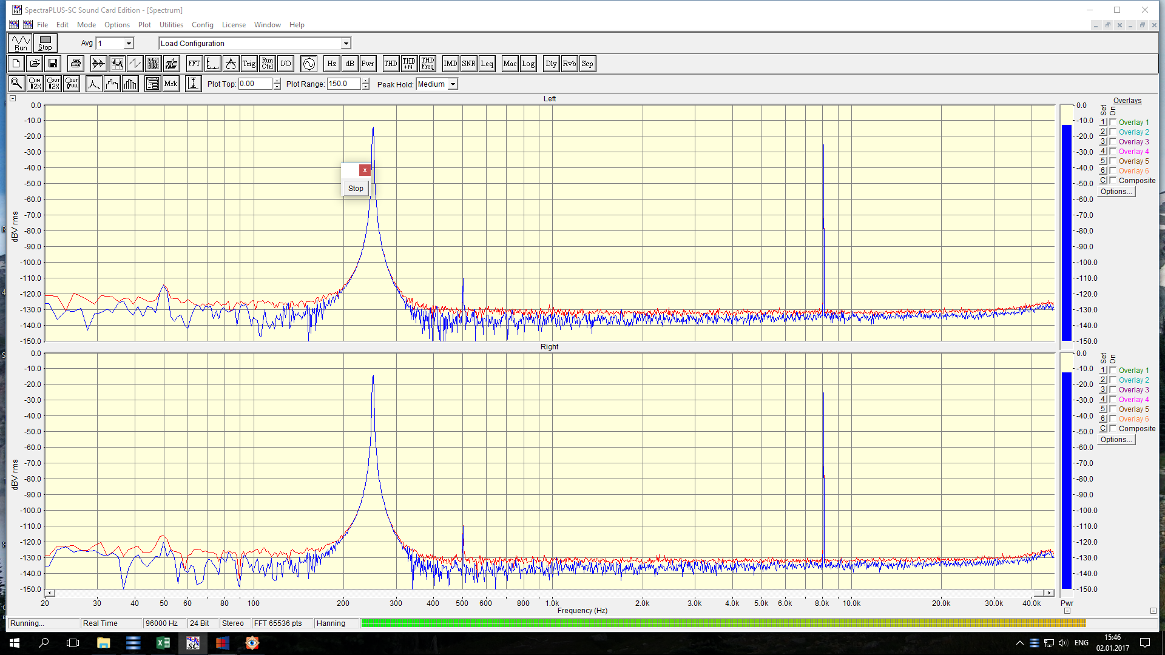
Task: Click the Mrk marker icon
Action: [x=171, y=84]
